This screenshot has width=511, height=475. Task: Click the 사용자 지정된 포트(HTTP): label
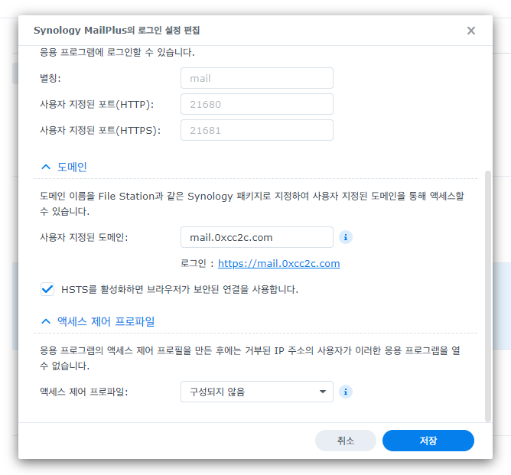[96, 104]
